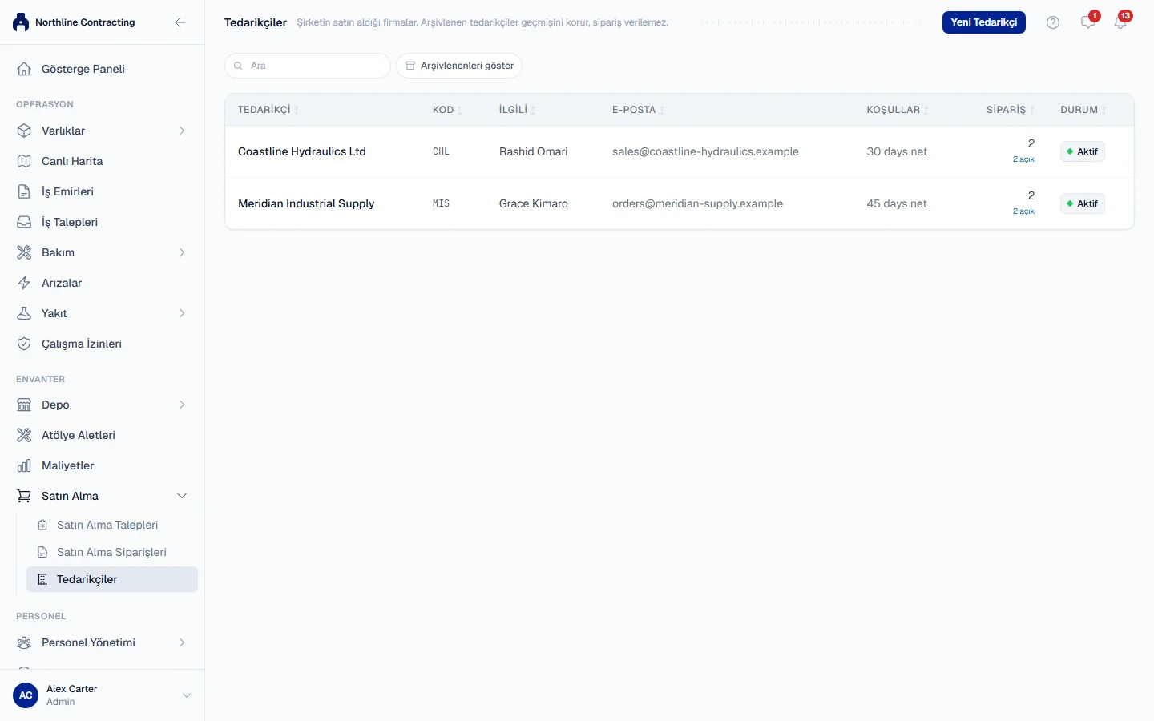The image size is (1154, 721).
Task: Open Coastline Hydraulics Ltd supplier
Action: [x=302, y=151]
